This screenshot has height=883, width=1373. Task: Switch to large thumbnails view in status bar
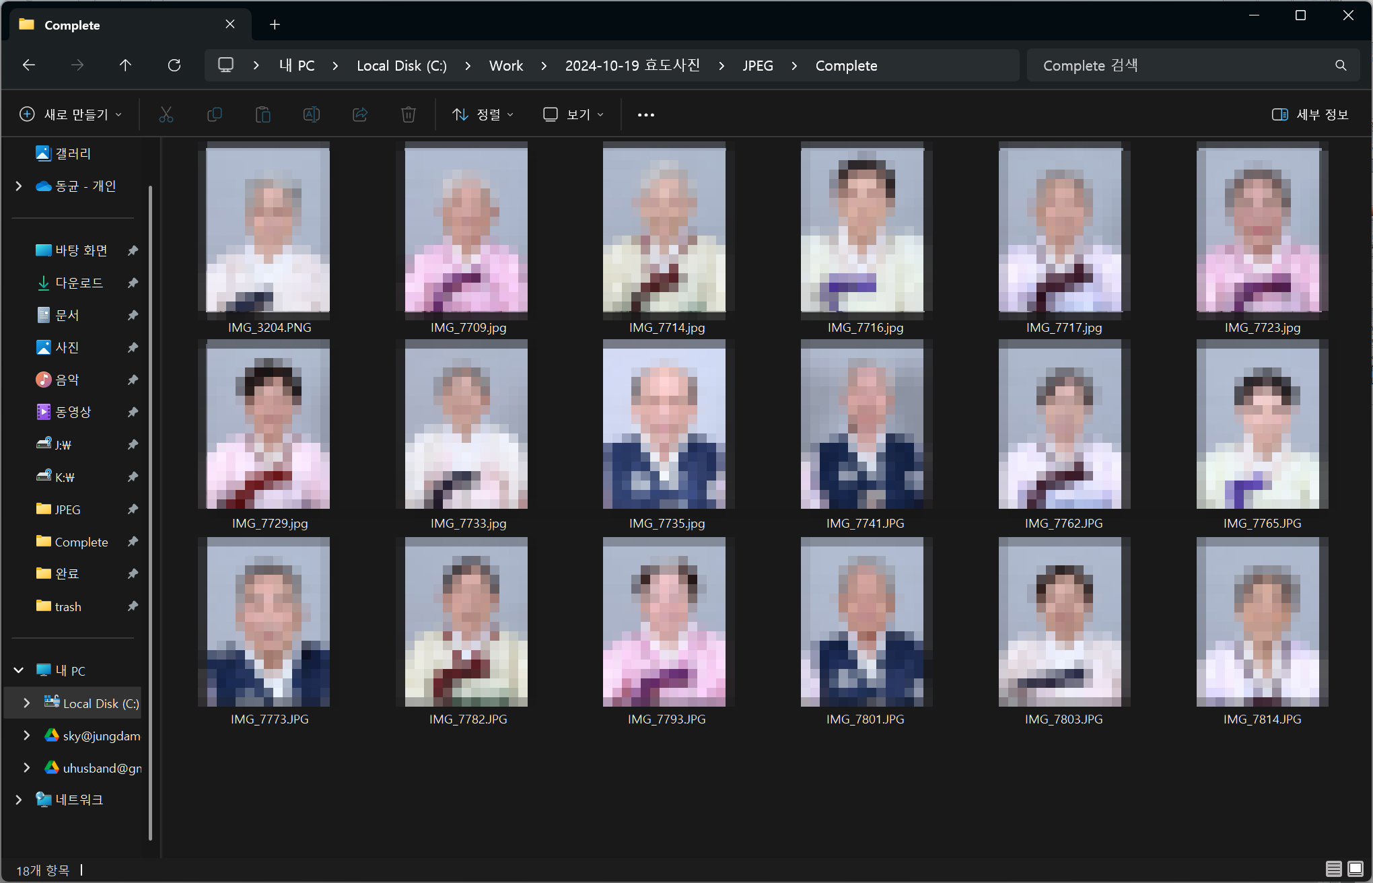pyautogui.click(x=1356, y=869)
